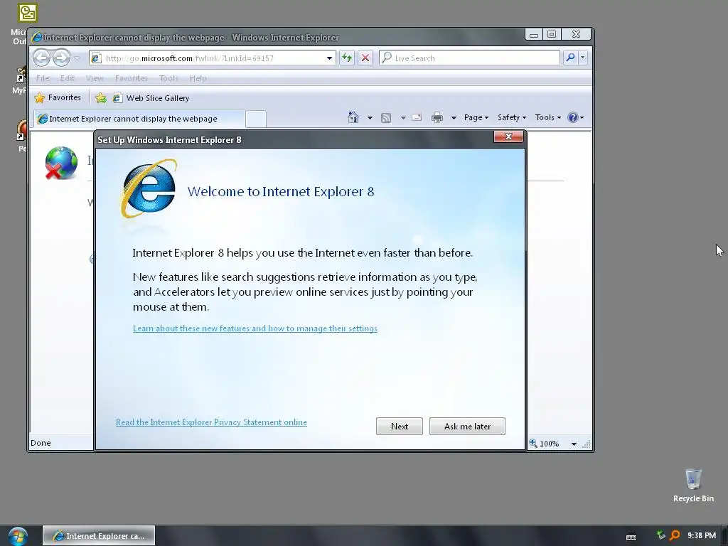Viewport: 728px width, 546px height.
Task: Click 'Learn about these new features' link
Action: pos(255,328)
